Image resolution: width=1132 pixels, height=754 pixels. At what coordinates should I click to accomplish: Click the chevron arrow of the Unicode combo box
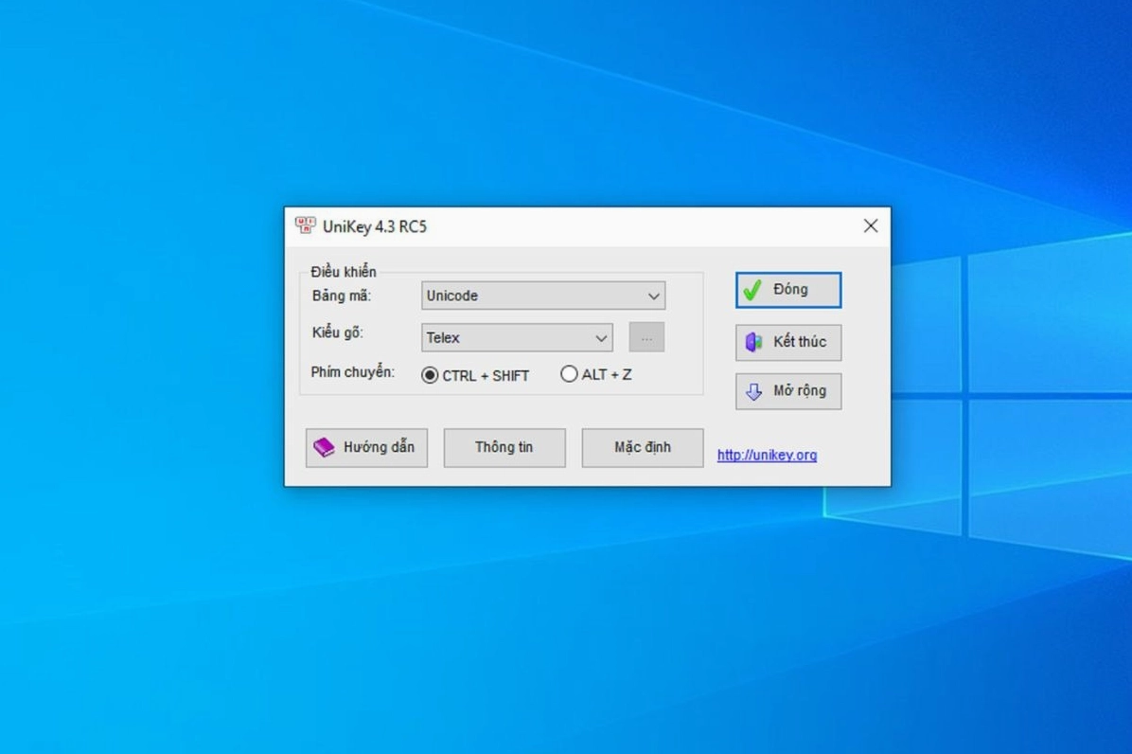pos(653,296)
